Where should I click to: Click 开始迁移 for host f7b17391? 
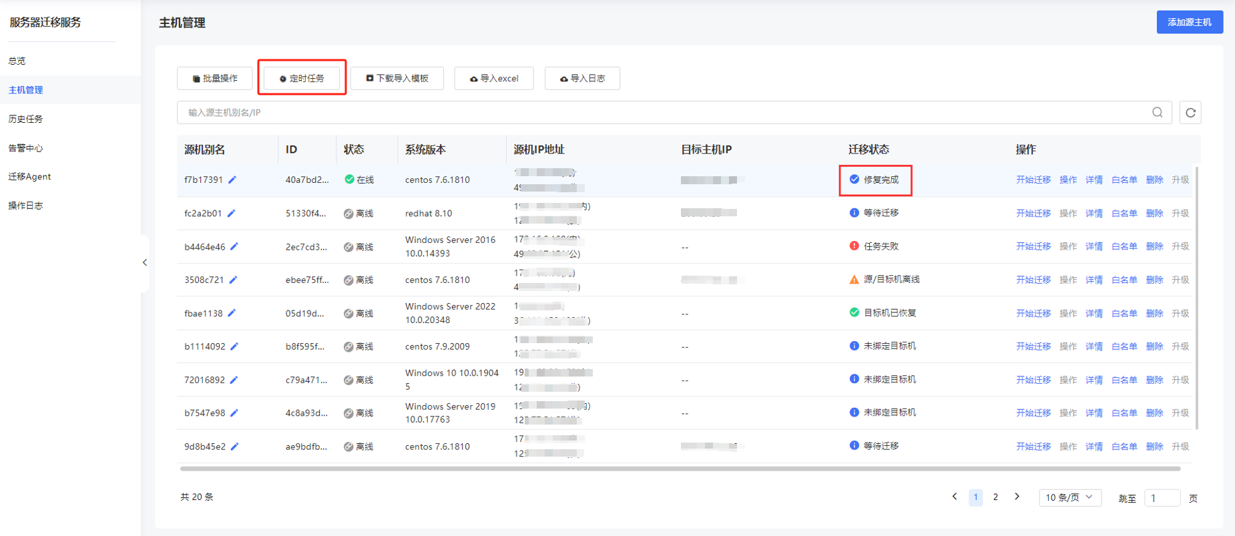(1033, 180)
